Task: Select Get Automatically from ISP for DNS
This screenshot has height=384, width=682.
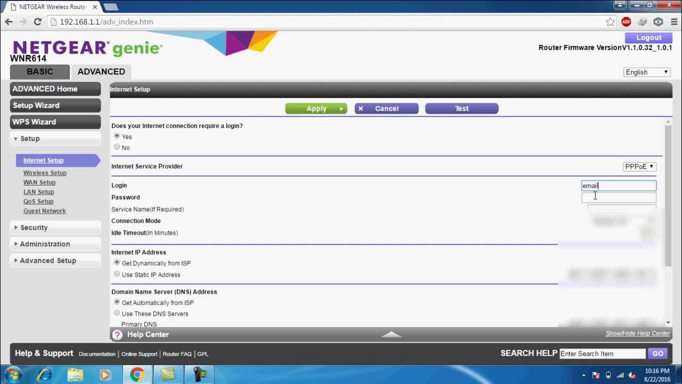Action: (x=117, y=302)
